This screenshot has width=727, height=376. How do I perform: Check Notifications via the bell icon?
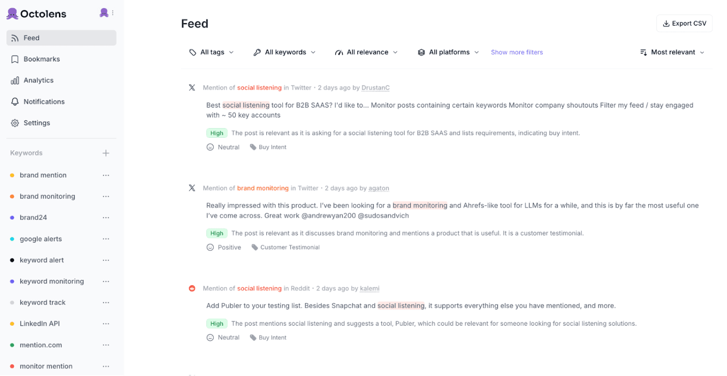[15, 101]
